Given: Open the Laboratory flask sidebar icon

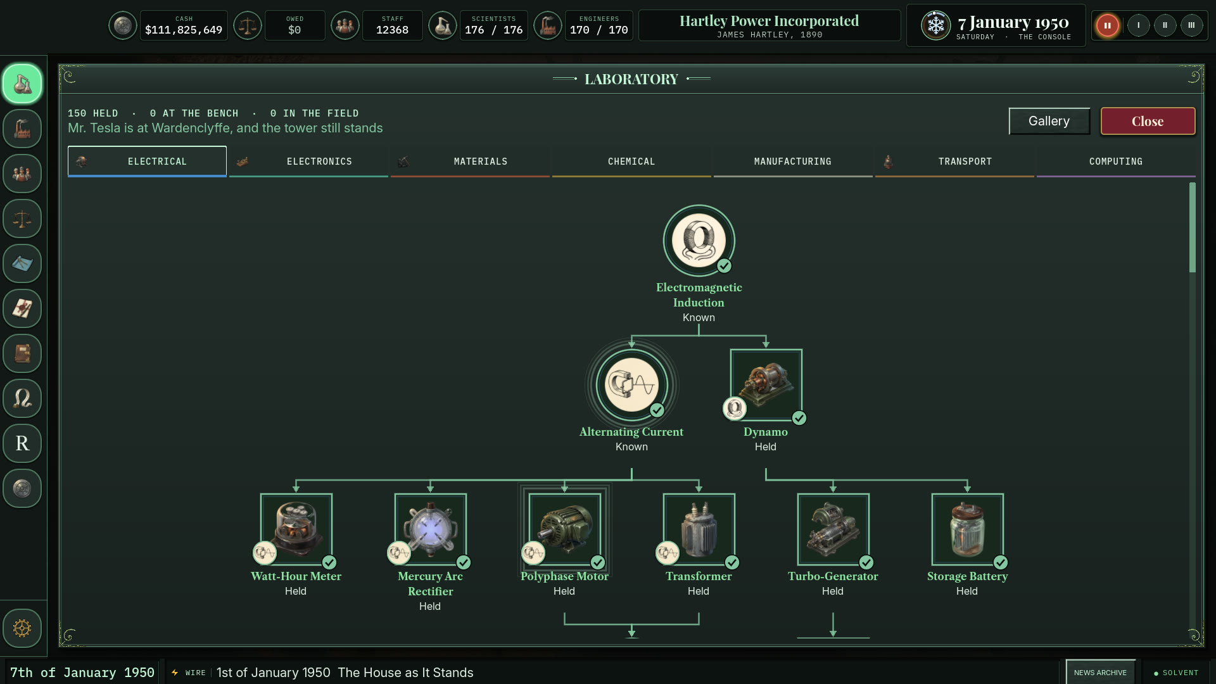Looking at the screenshot, I should pos(22,84).
